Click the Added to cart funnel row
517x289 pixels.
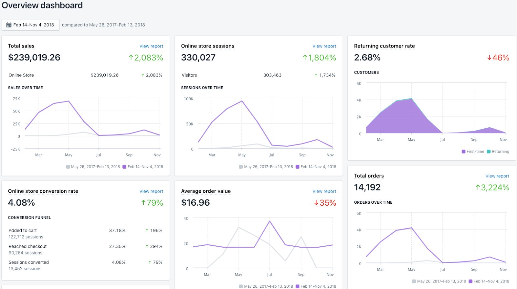tap(86, 234)
